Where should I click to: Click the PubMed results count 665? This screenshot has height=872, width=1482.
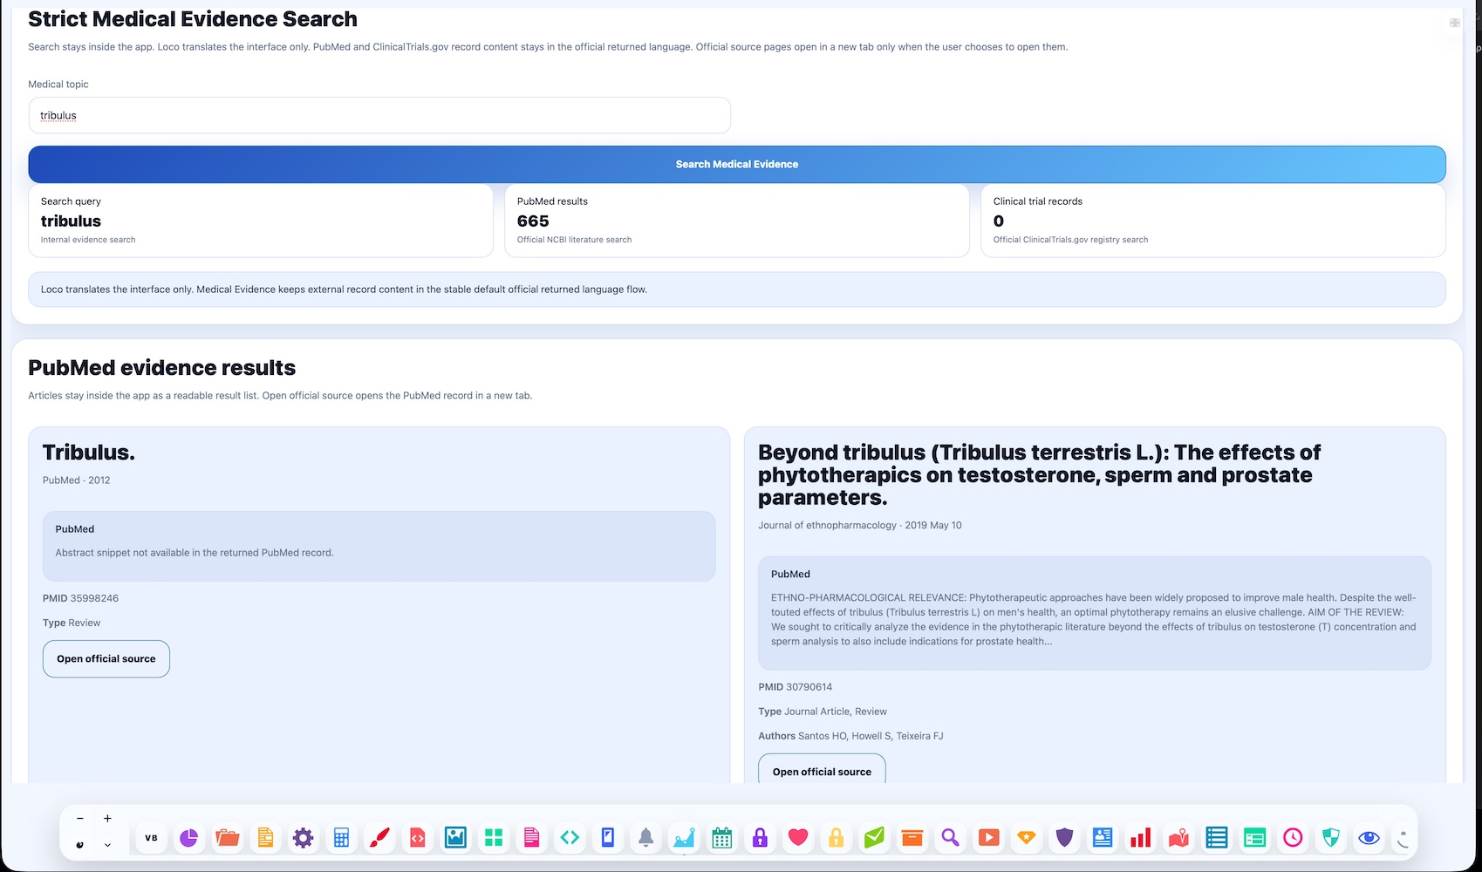click(533, 221)
